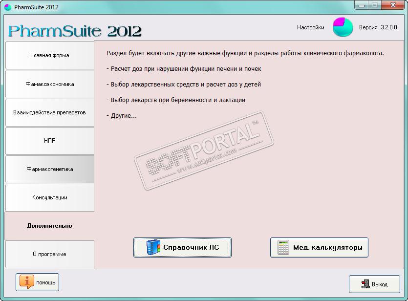Click the Выход exit button

(374, 284)
